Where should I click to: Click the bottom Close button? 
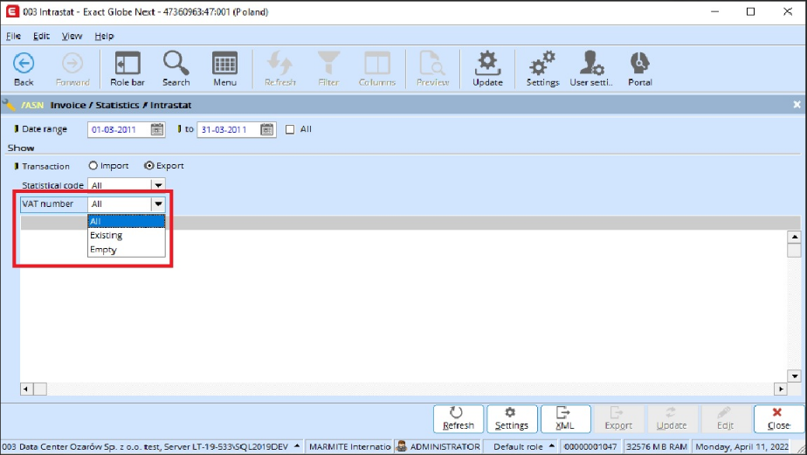tap(779, 418)
